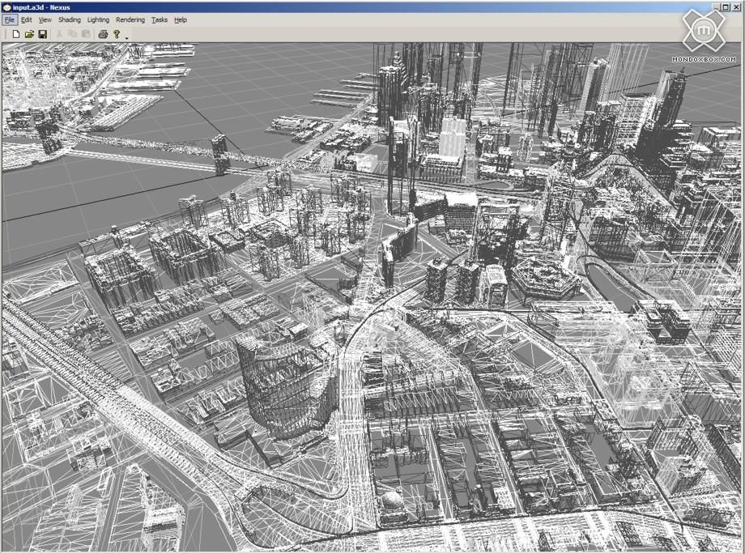Image resolution: width=745 pixels, height=554 pixels.
Task: Save the file using the floppy disk icon
Action: [x=43, y=34]
